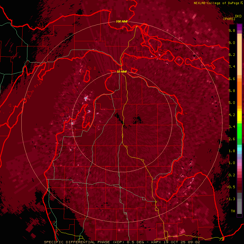244x244 pixels.
Task: Click the 9.8 value on the legend
Action: pos(232,31)
